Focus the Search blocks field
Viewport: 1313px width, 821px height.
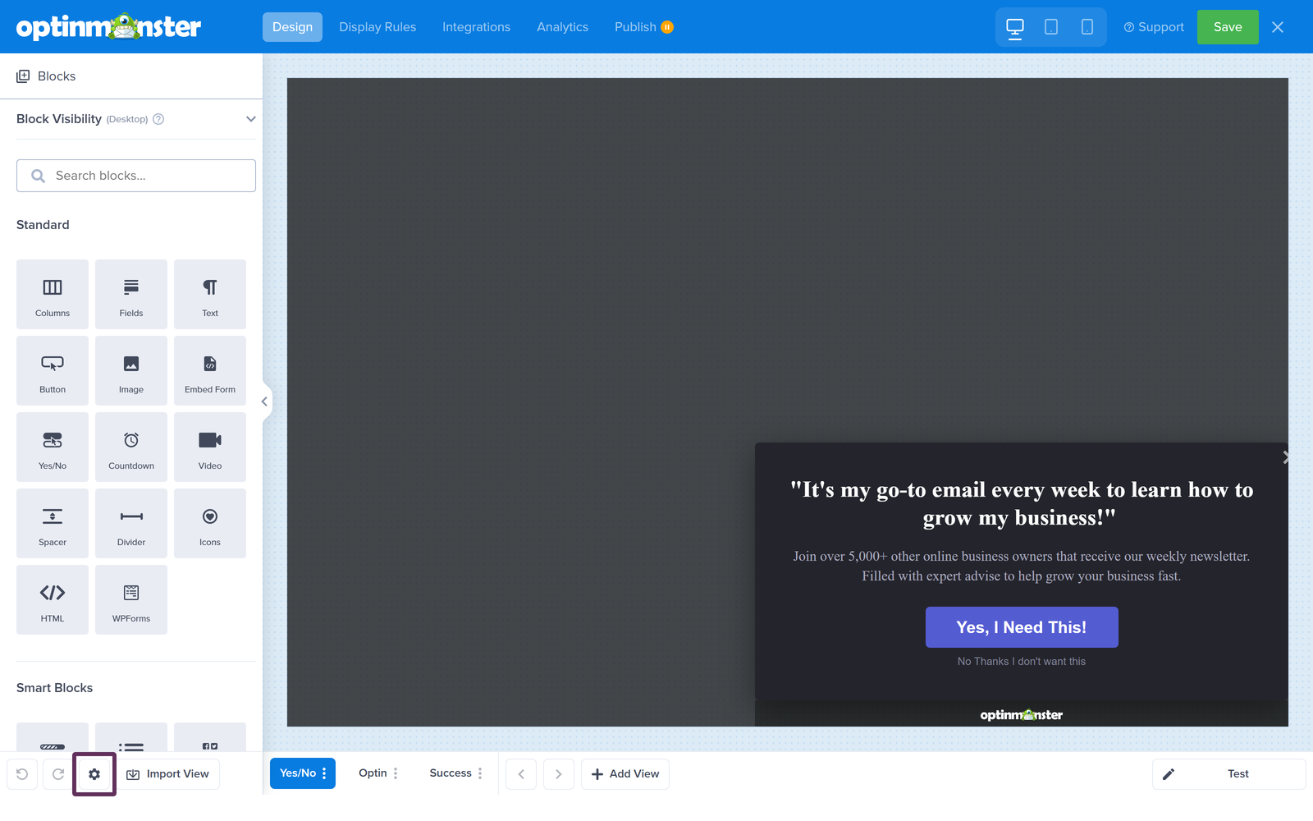click(136, 176)
